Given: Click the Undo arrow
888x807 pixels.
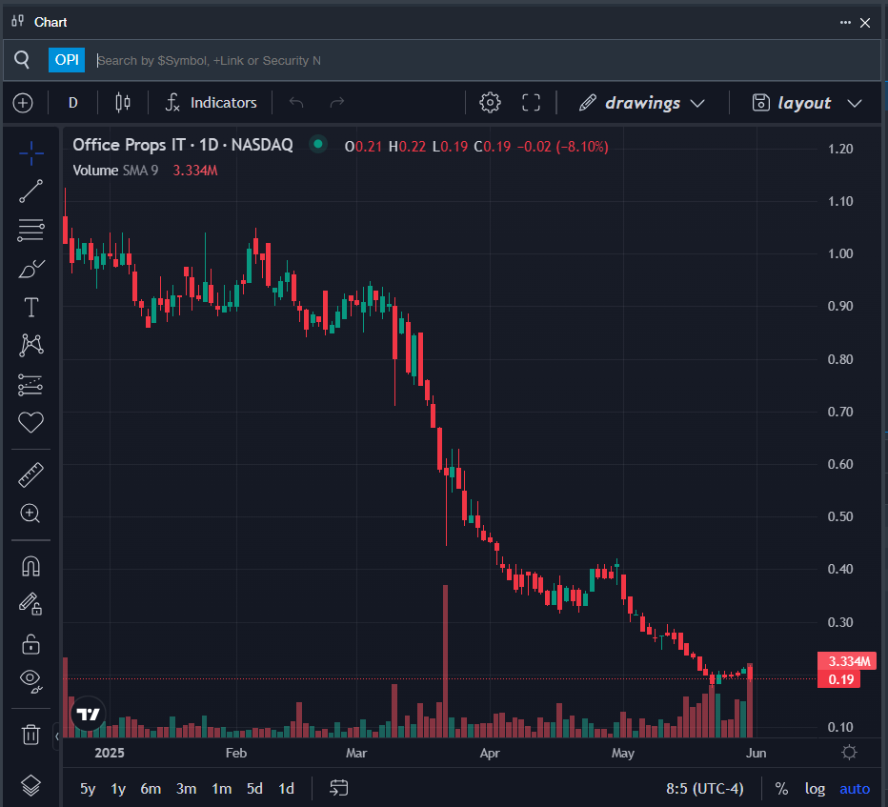Looking at the screenshot, I should coord(296,103).
